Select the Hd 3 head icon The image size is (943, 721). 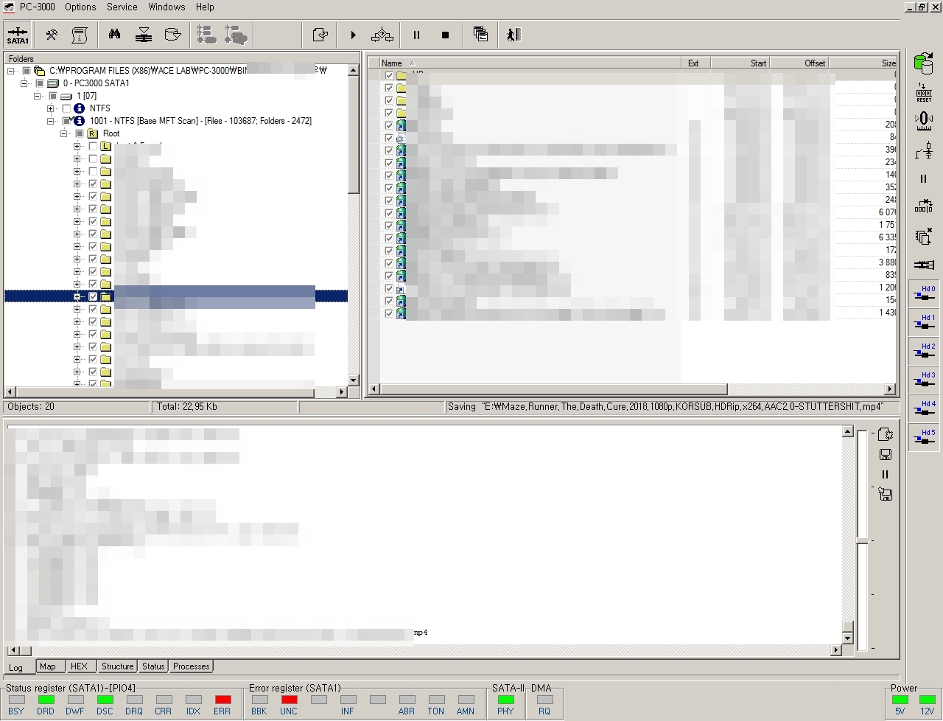point(924,380)
